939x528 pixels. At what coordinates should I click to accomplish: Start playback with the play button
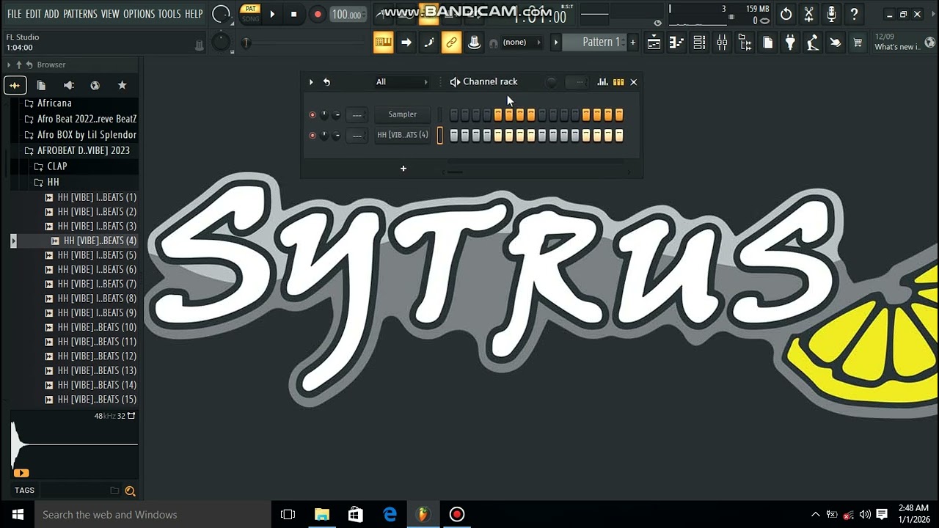pos(272,14)
